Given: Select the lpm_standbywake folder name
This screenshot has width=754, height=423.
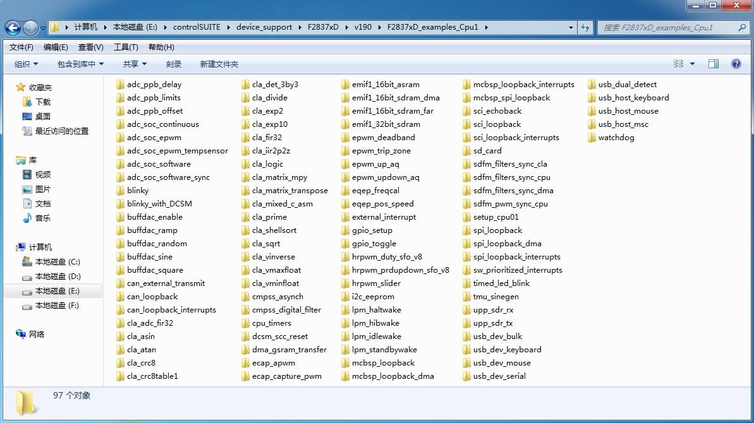Looking at the screenshot, I should 385,350.
